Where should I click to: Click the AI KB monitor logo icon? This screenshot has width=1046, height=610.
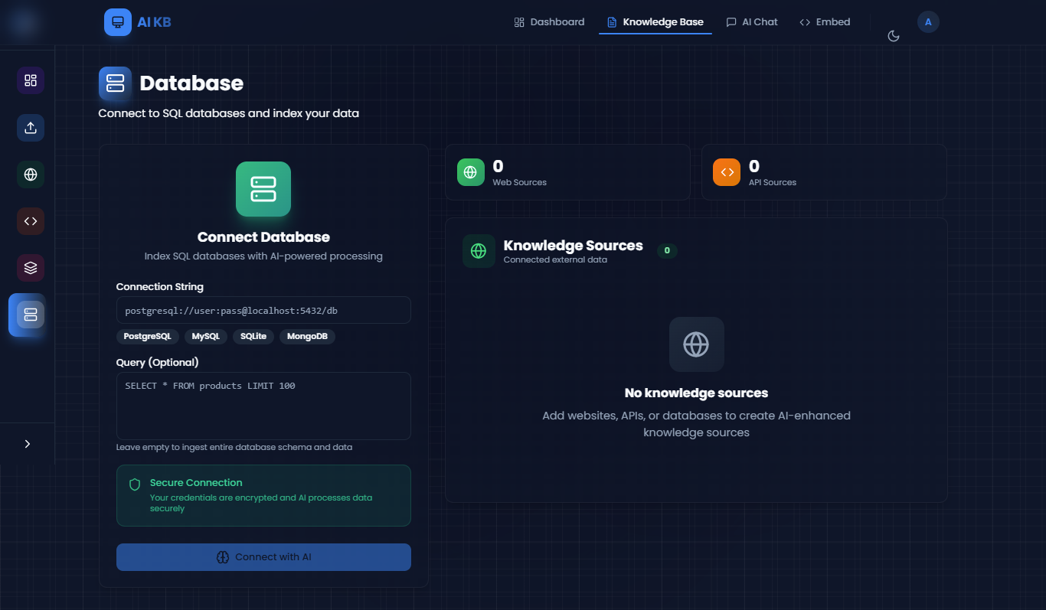[118, 22]
